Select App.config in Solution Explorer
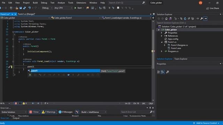223x125 pixels. click(173, 39)
